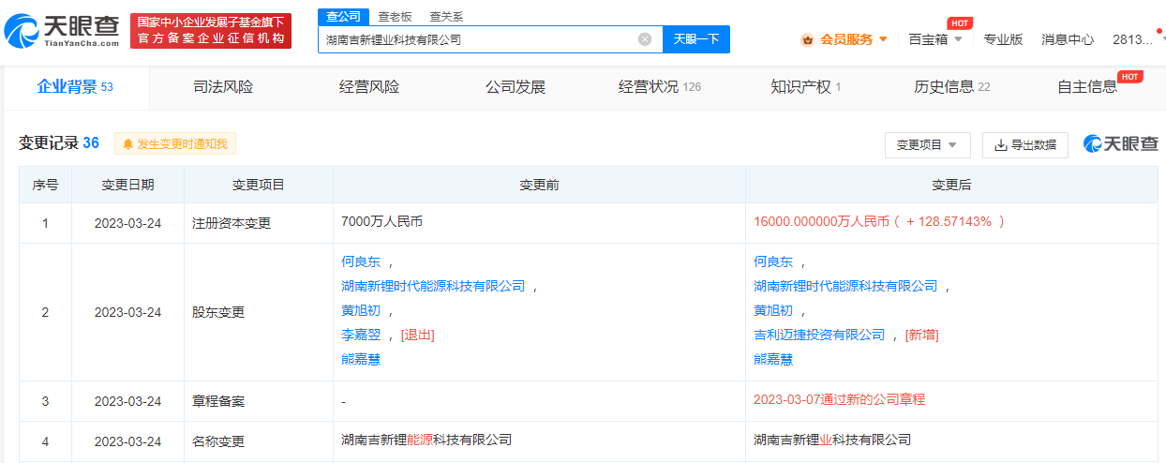Click 黄旭初 in the 变更后 column
1166x463 pixels.
(x=772, y=311)
